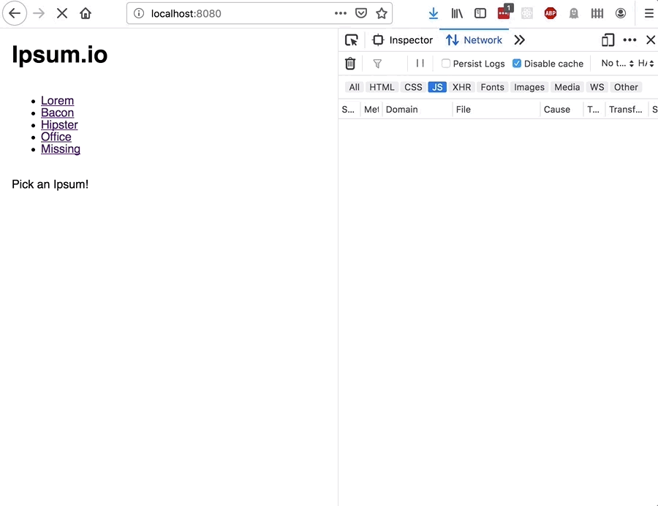Click the fence-shaped extension icon
Viewport: 658px width, 506px height.
click(x=597, y=13)
